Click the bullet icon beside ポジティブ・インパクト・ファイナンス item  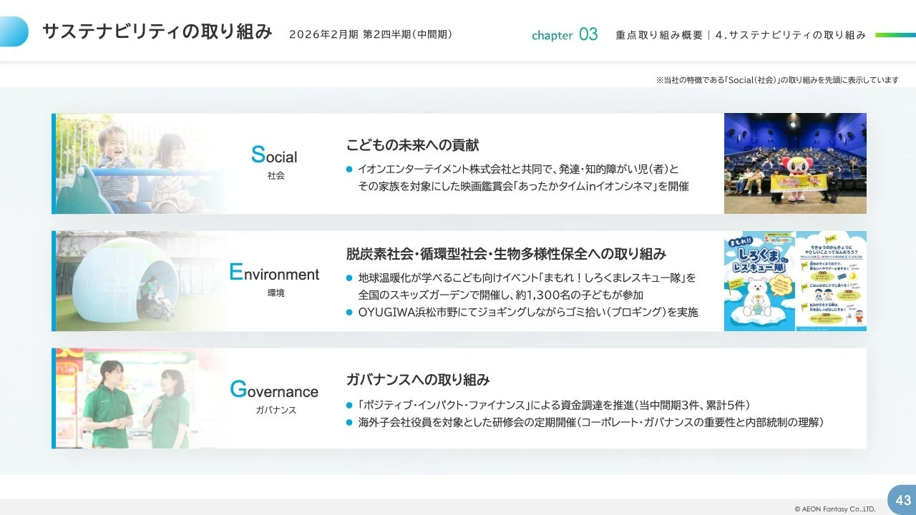coord(350,406)
